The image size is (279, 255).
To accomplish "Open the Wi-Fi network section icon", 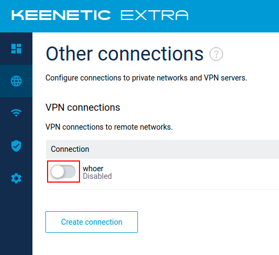I will pos(16,113).
